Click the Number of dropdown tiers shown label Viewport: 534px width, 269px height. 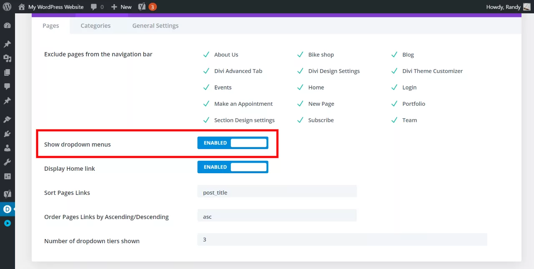click(x=92, y=241)
